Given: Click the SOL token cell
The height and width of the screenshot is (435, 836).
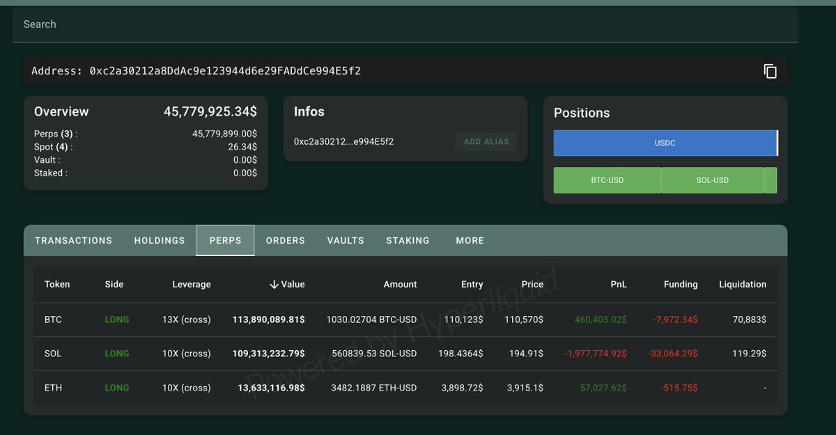Looking at the screenshot, I should pyautogui.click(x=53, y=354).
